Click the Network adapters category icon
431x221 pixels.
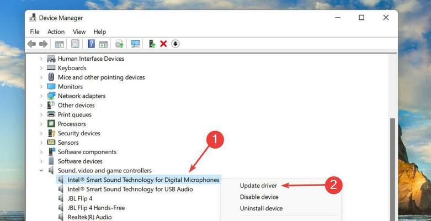(51, 96)
